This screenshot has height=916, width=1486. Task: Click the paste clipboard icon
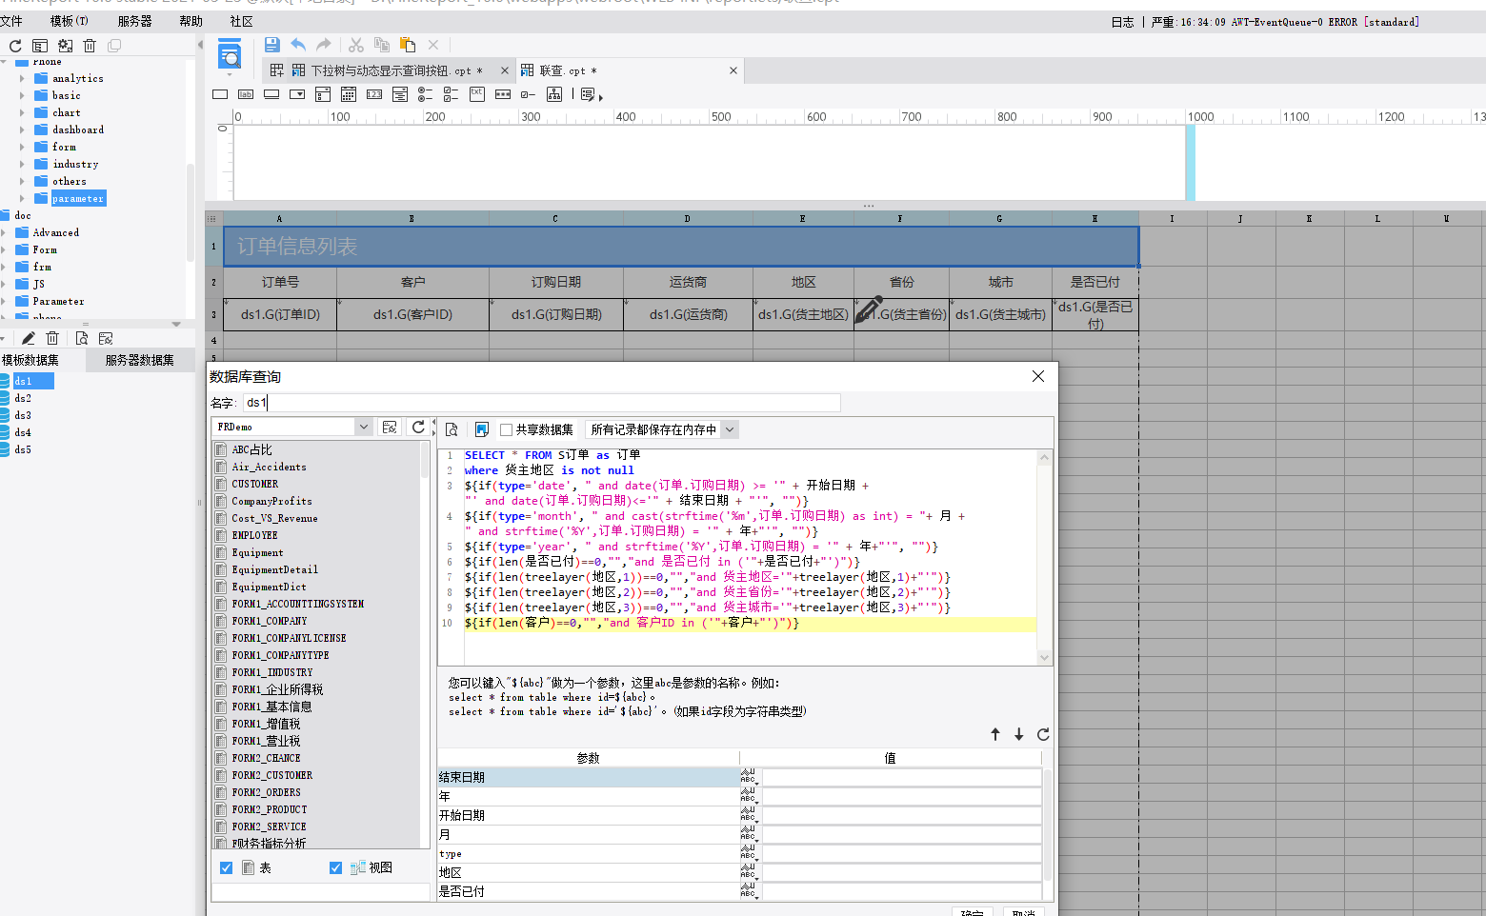[408, 45]
